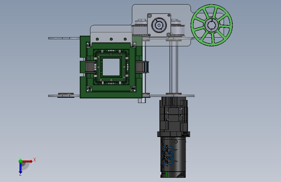
Task: Select the gray square bearing block with circular shaft
Action: 159,25
